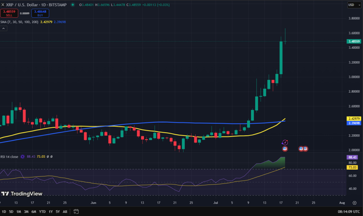Select the 6M time range
363x216 pixels.
pyautogui.click(x=34, y=212)
